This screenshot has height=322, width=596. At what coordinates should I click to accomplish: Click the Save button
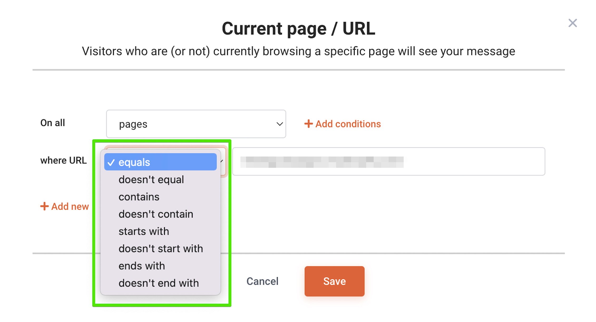coord(334,281)
